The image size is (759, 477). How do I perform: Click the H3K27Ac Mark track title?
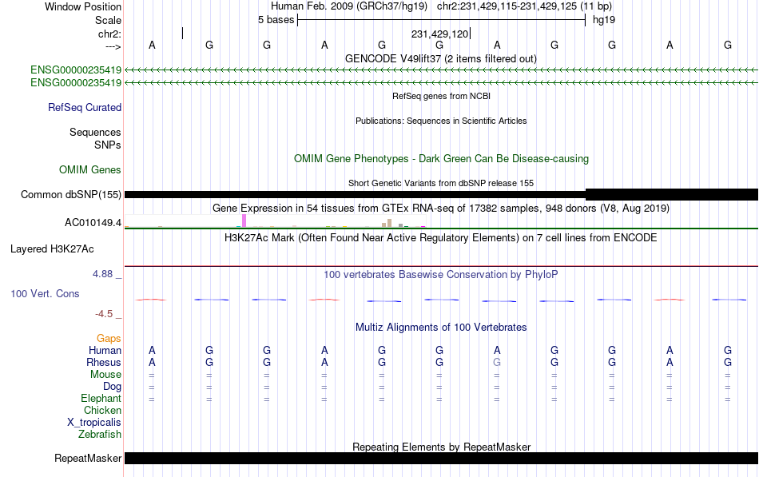[441, 238]
